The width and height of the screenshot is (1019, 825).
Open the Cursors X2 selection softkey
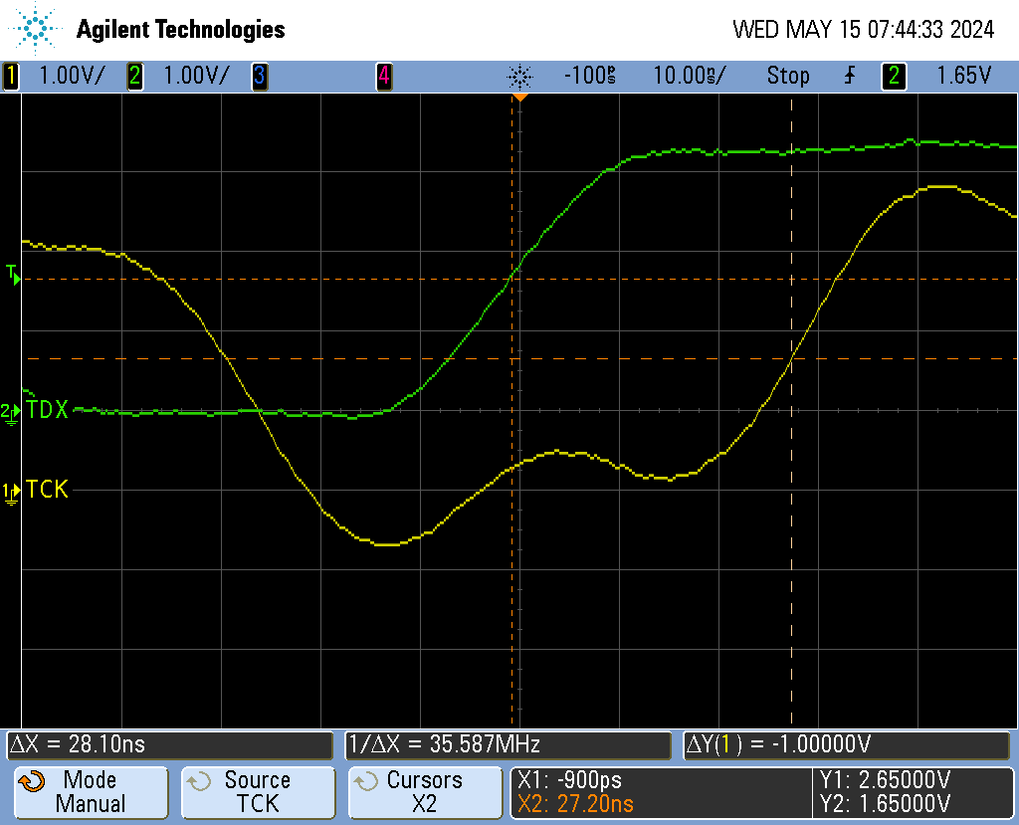point(424,792)
